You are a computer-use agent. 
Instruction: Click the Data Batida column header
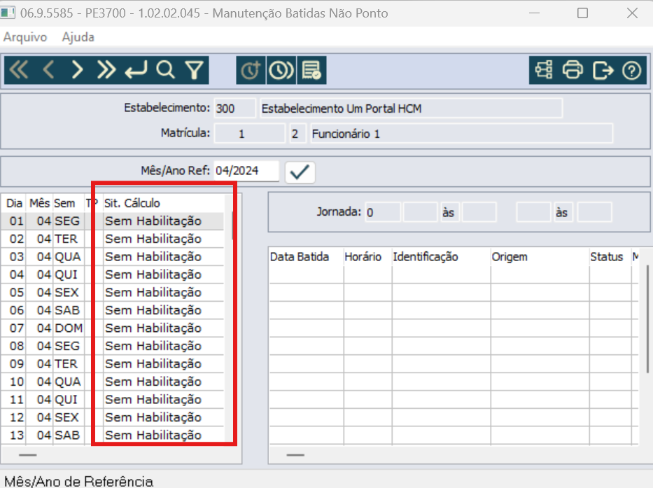coord(300,257)
